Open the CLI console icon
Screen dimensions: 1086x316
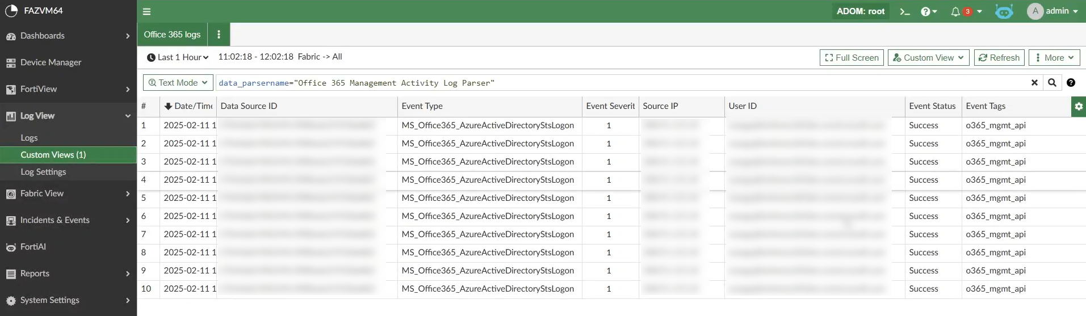point(905,11)
